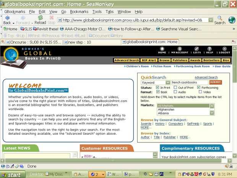Viewport: 237px width, 178px height.
Task: Click the SeaMonkey globe throbber icon
Action: pyautogui.click(x=232, y=20)
